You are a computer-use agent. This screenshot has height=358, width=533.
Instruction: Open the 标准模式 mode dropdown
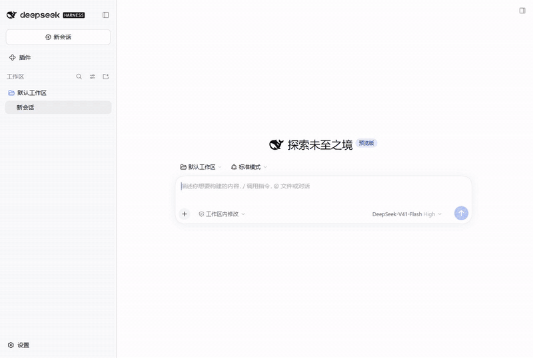click(x=249, y=167)
